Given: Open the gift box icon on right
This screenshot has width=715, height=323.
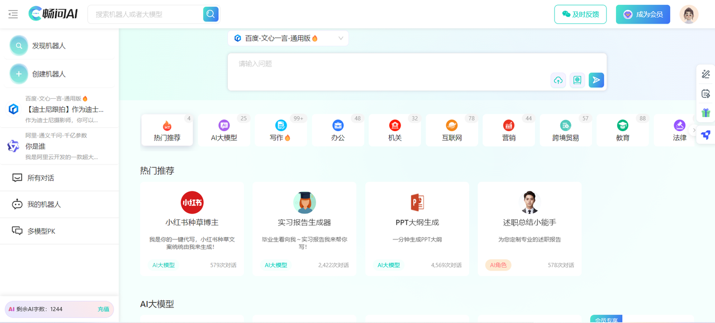Looking at the screenshot, I should (706, 113).
